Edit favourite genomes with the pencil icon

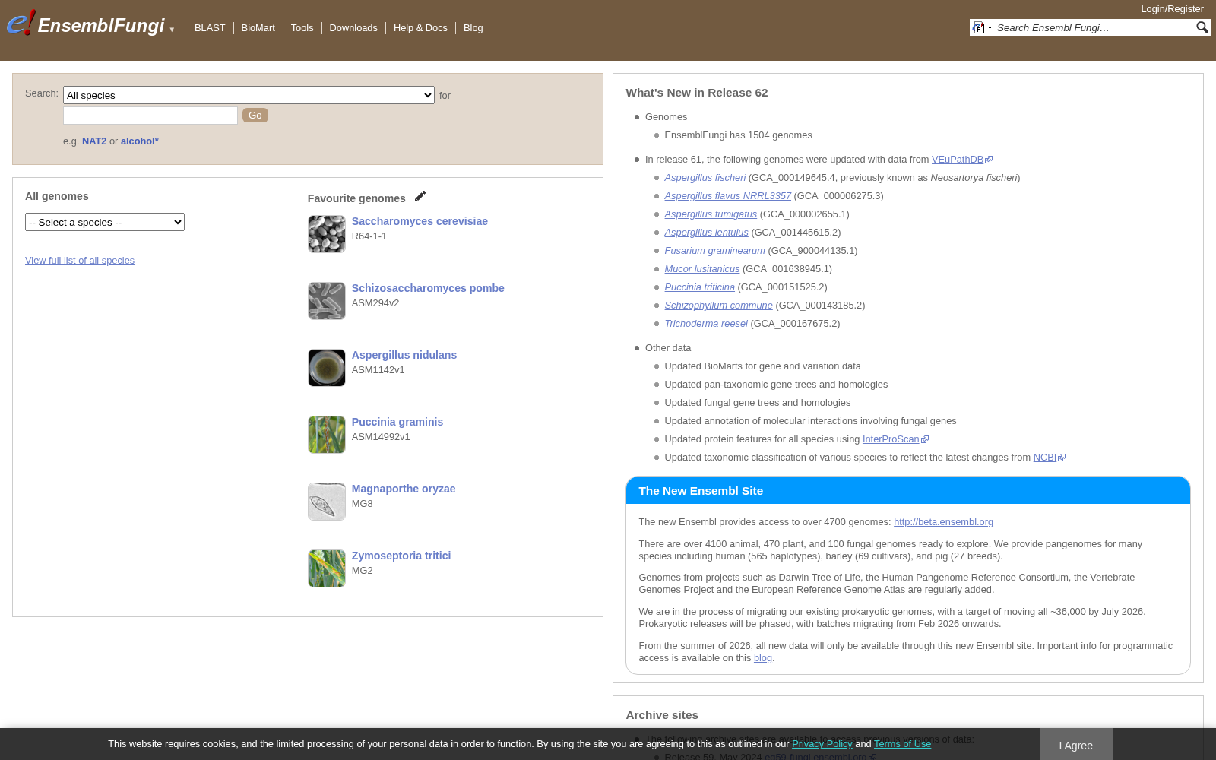tap(420, 196)
